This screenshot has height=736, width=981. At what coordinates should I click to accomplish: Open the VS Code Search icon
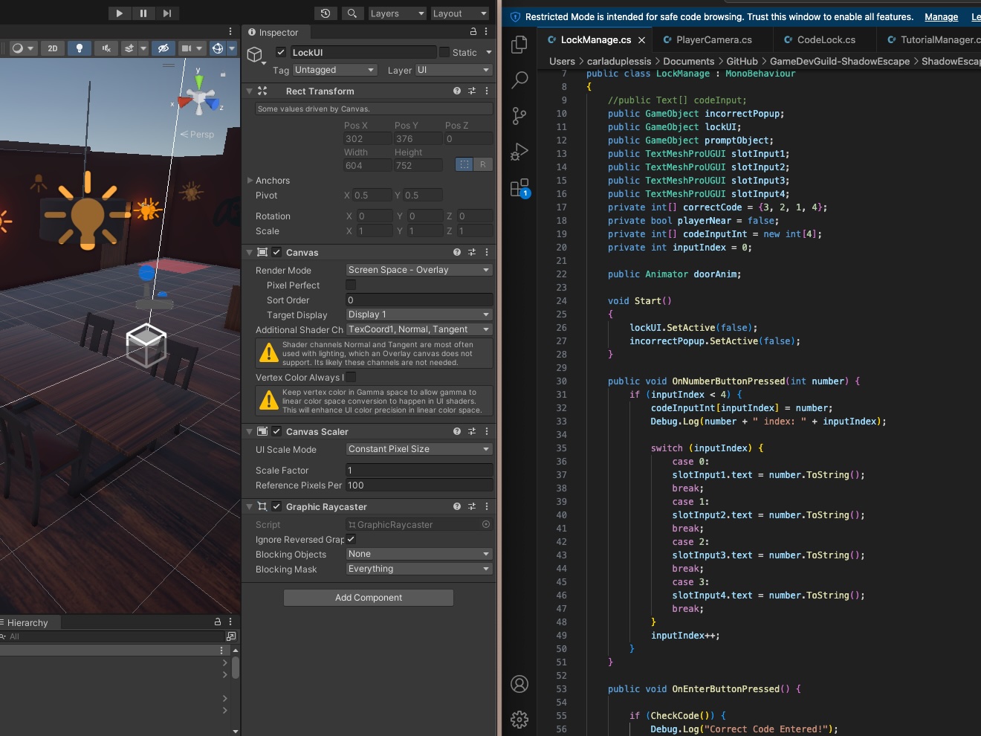pyautogui.click(x=519, y=80)
